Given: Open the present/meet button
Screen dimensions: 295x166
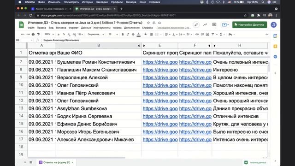Looking at the screenshot, I should (225, 24).
